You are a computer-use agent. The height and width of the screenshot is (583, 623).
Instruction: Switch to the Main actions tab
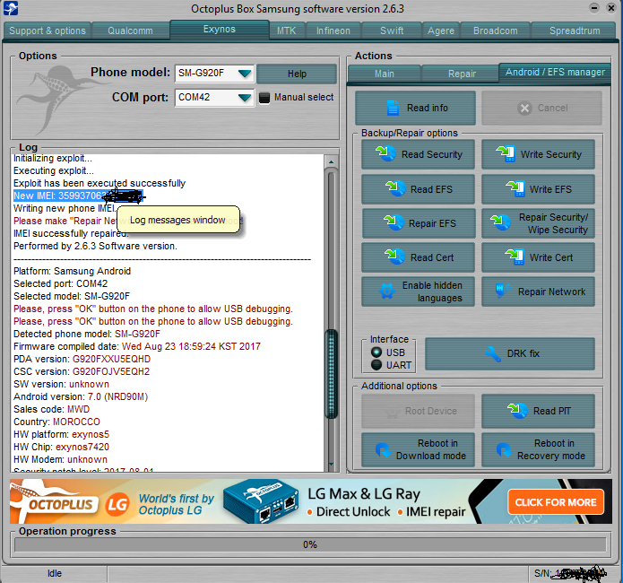coord(385,74)
